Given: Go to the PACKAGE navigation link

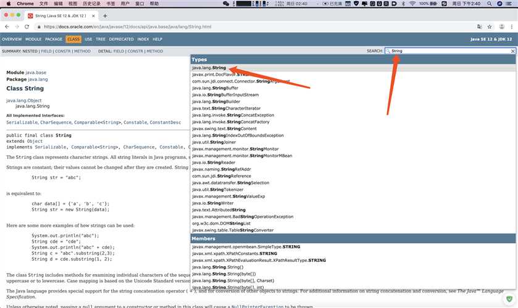Looking at the screenshot, I should (54, 39).
